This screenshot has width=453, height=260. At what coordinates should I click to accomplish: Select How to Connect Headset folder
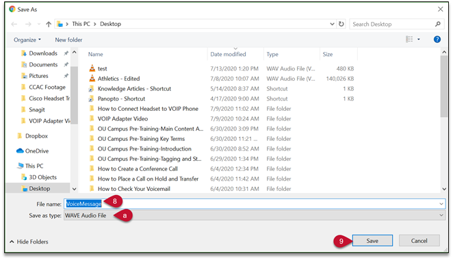(148, 109)
